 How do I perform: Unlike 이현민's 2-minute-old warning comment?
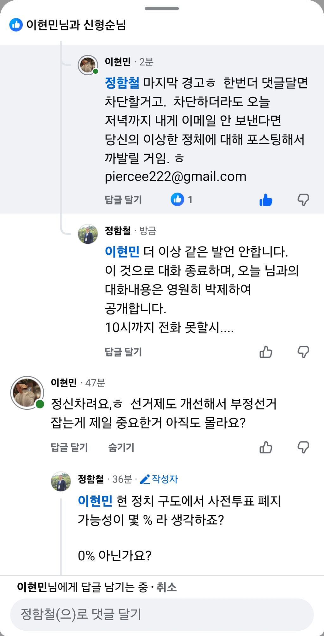[265, 200]
